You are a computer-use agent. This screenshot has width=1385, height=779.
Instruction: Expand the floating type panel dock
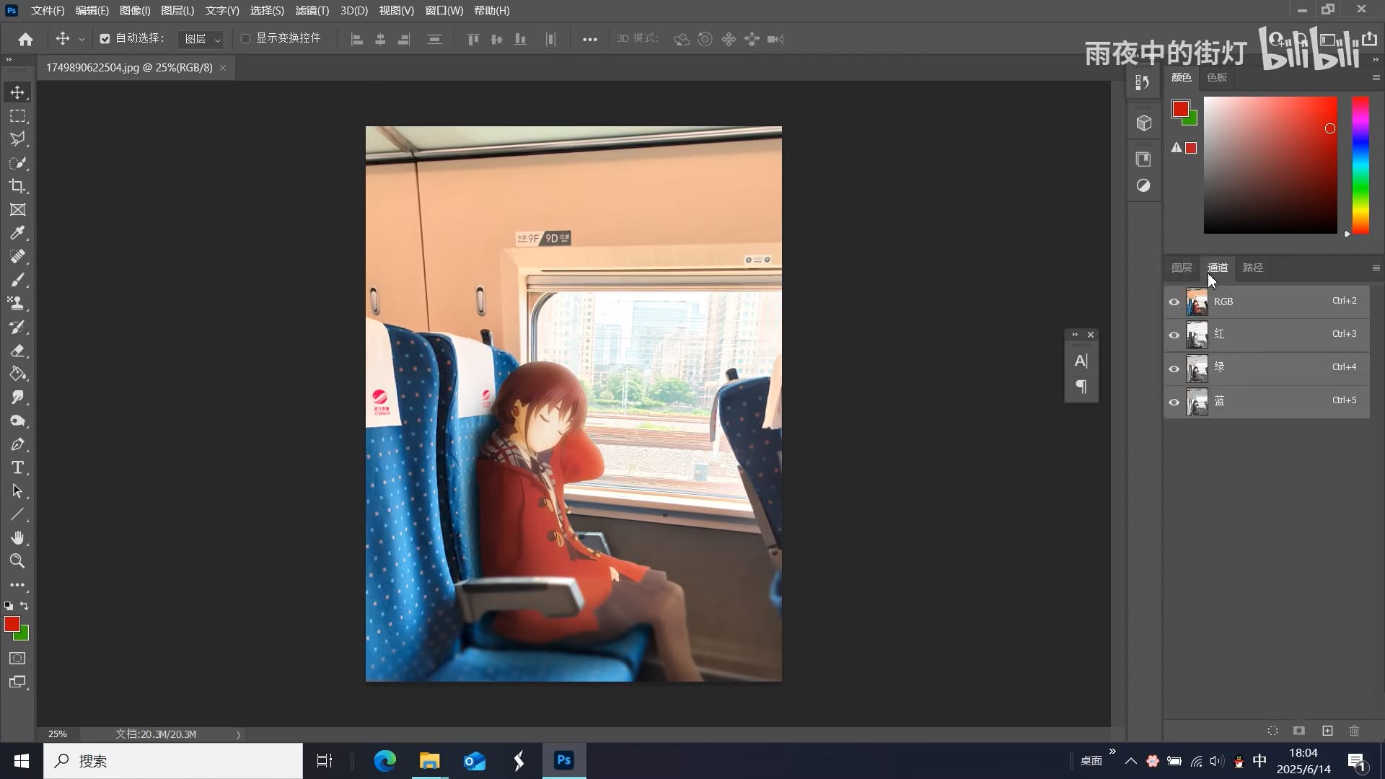click(1074, 335)
